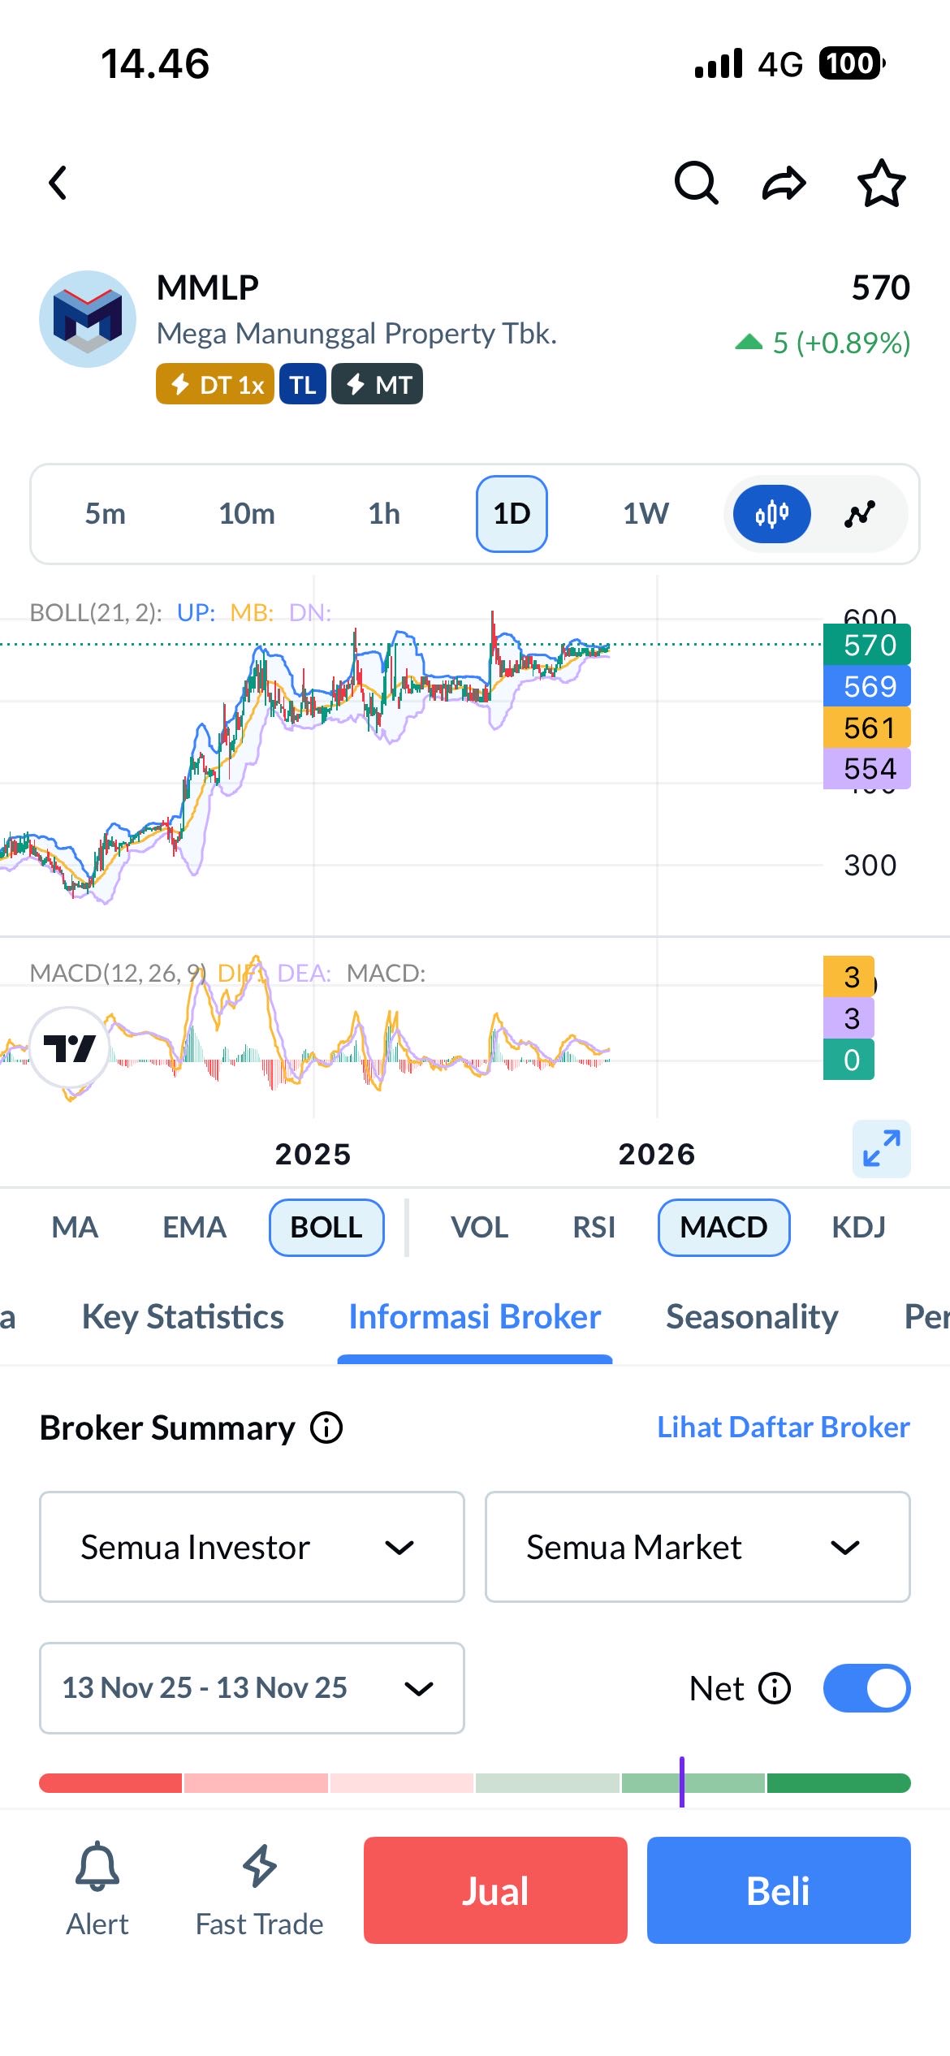Tap the back arrow icon
The height and width of the screenshot is (2056, 950).
click(x=58, y=183)
